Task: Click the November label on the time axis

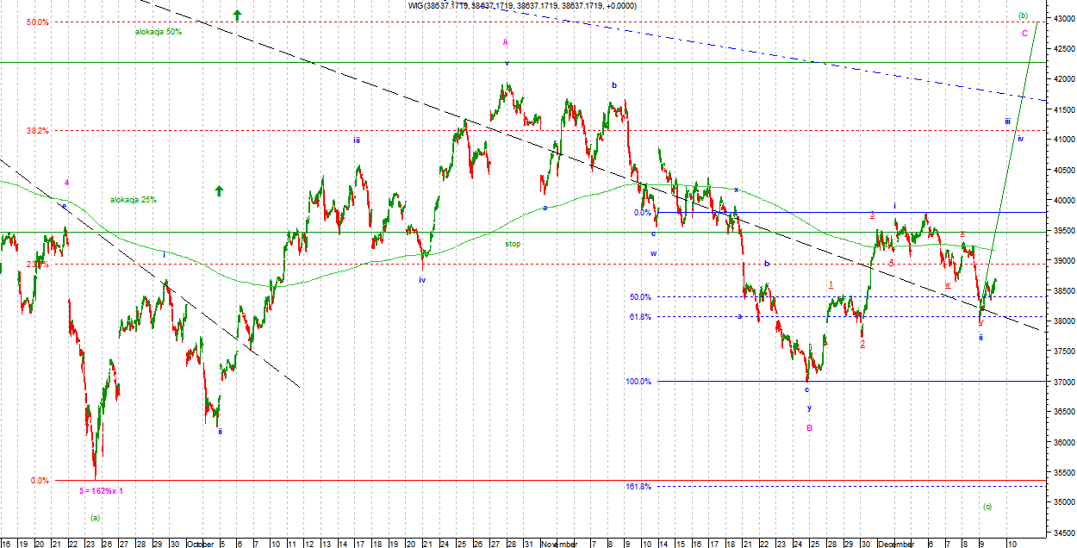Action: pyautogui.click(x=560, y=544)
